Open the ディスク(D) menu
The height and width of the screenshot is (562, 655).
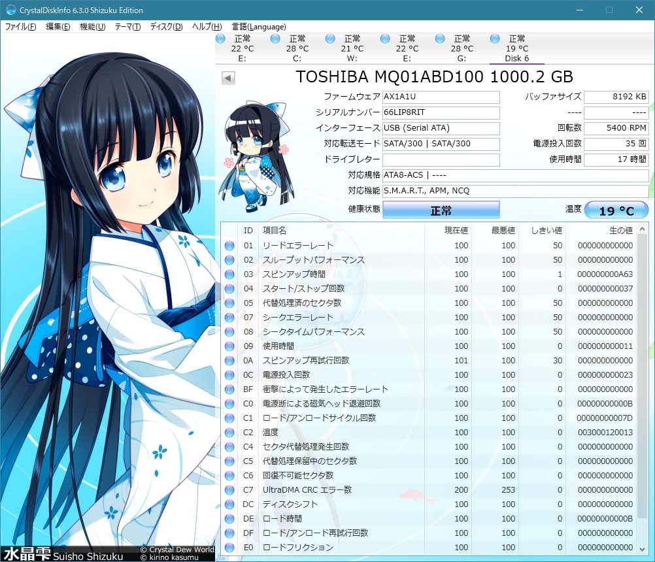tap(166, 27)
